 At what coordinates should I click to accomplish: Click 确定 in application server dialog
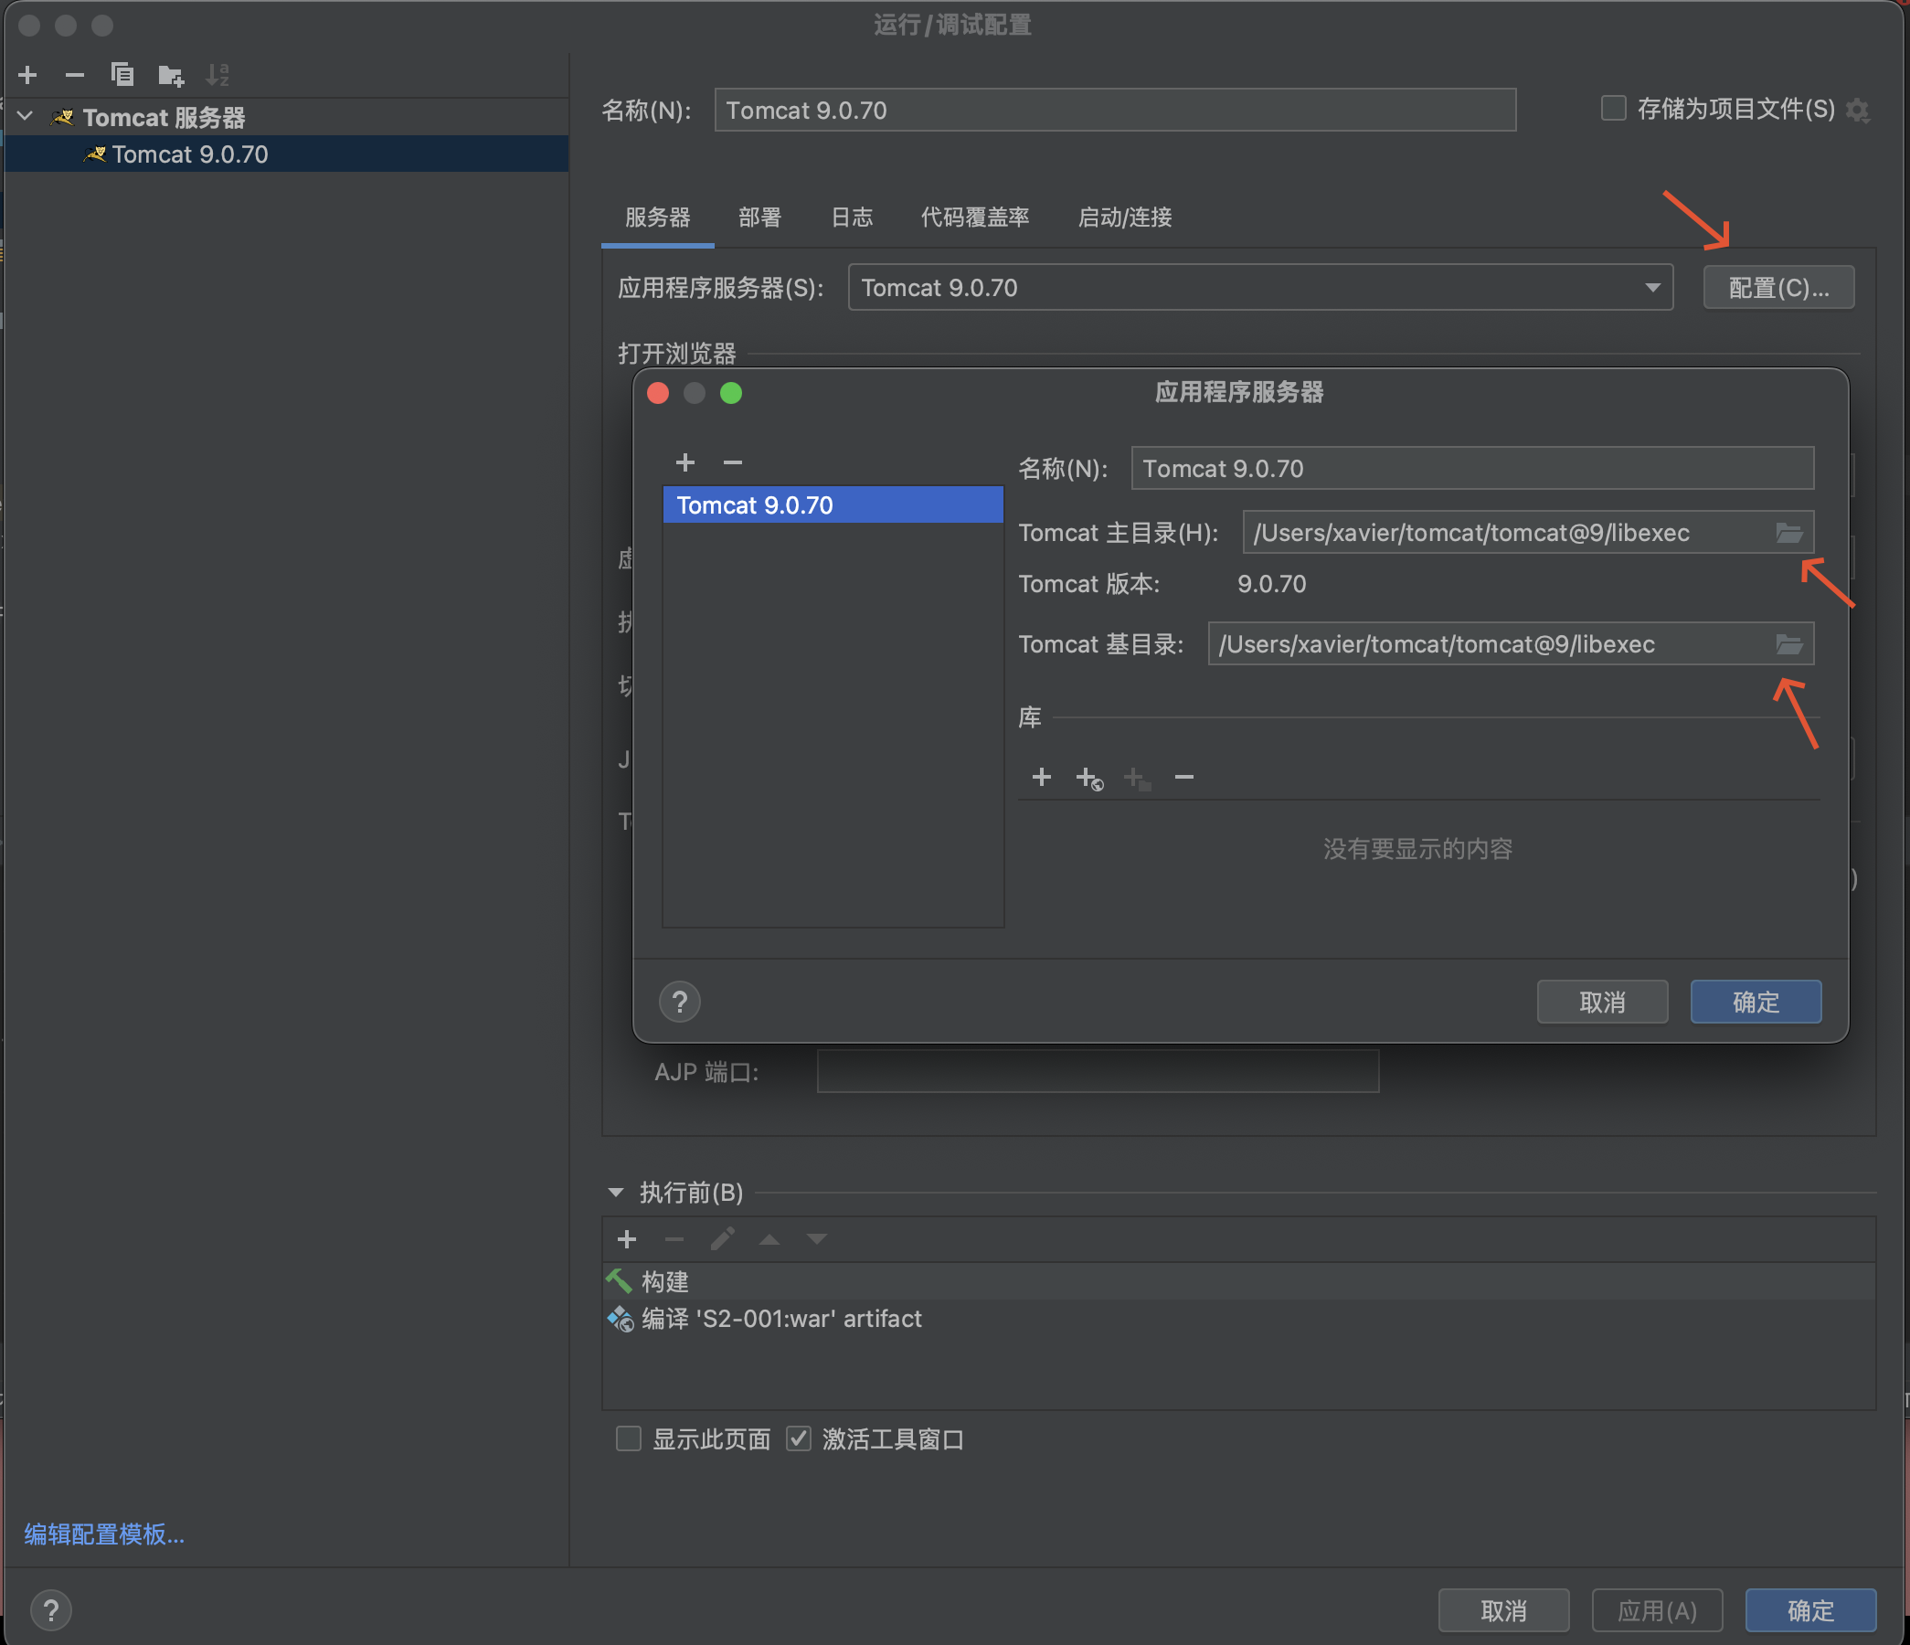point(1756,1002)
